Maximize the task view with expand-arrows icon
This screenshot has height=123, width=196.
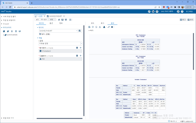[x=70, y=19]
